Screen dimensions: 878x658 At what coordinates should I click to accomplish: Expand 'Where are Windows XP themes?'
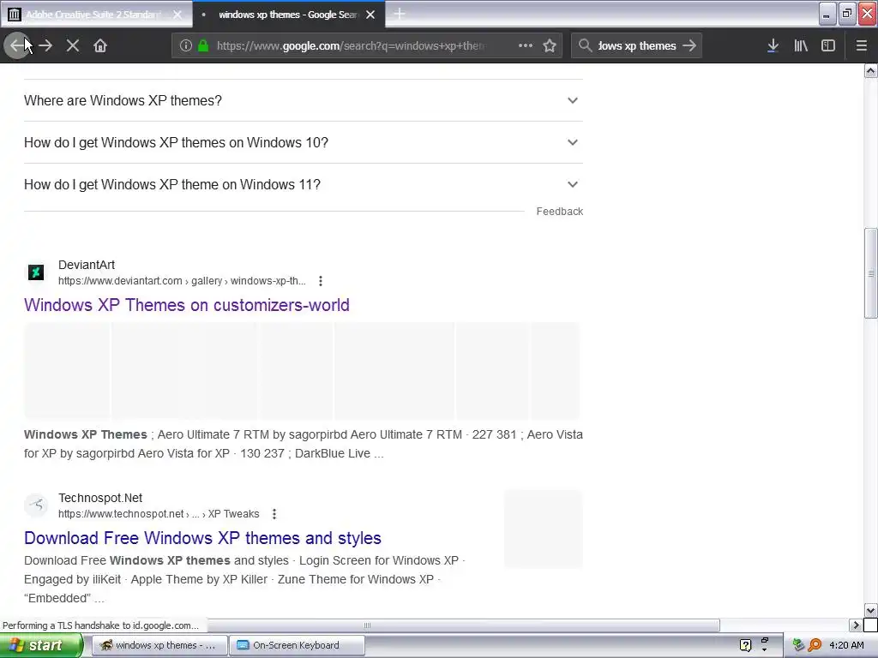(x=304, y=101)
